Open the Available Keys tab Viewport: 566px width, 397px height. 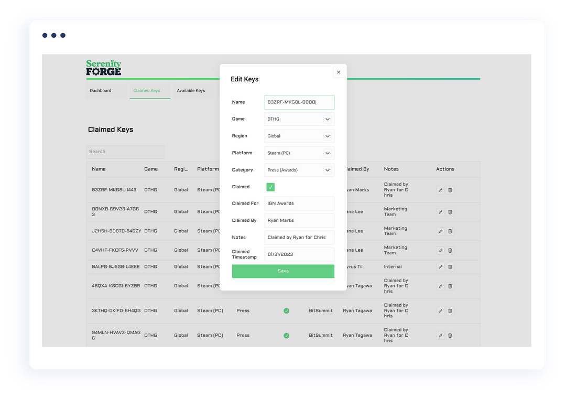point(192,90)
